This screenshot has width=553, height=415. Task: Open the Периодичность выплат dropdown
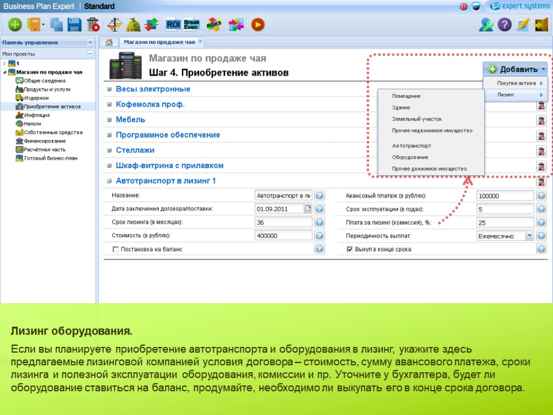point(529,236)
